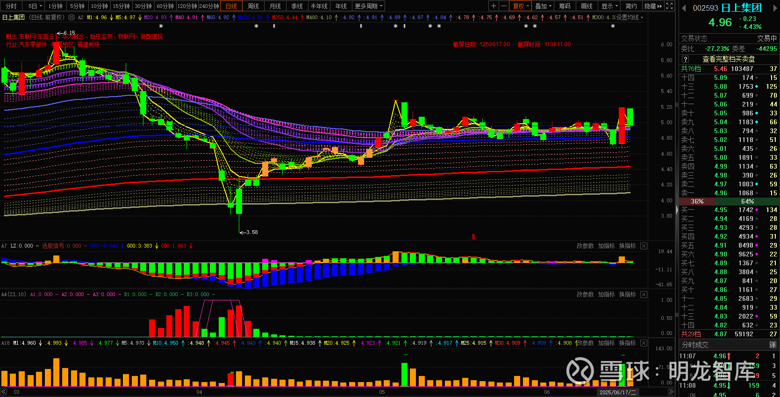Toggle fullscreen chart icon
The image size is (780, 397).
pyautogui.click(x=669, y=6)
